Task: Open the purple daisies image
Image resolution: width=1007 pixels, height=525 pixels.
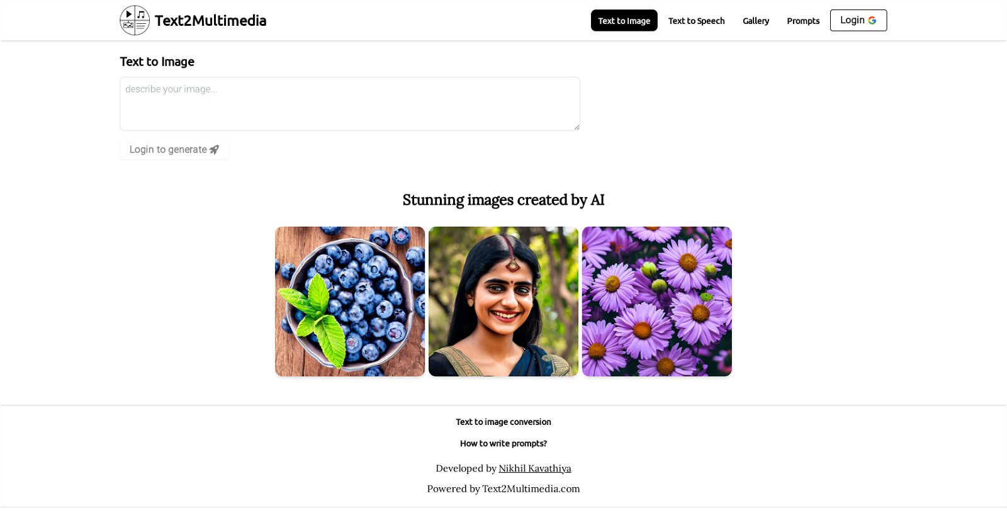Action: click(657, 302)
